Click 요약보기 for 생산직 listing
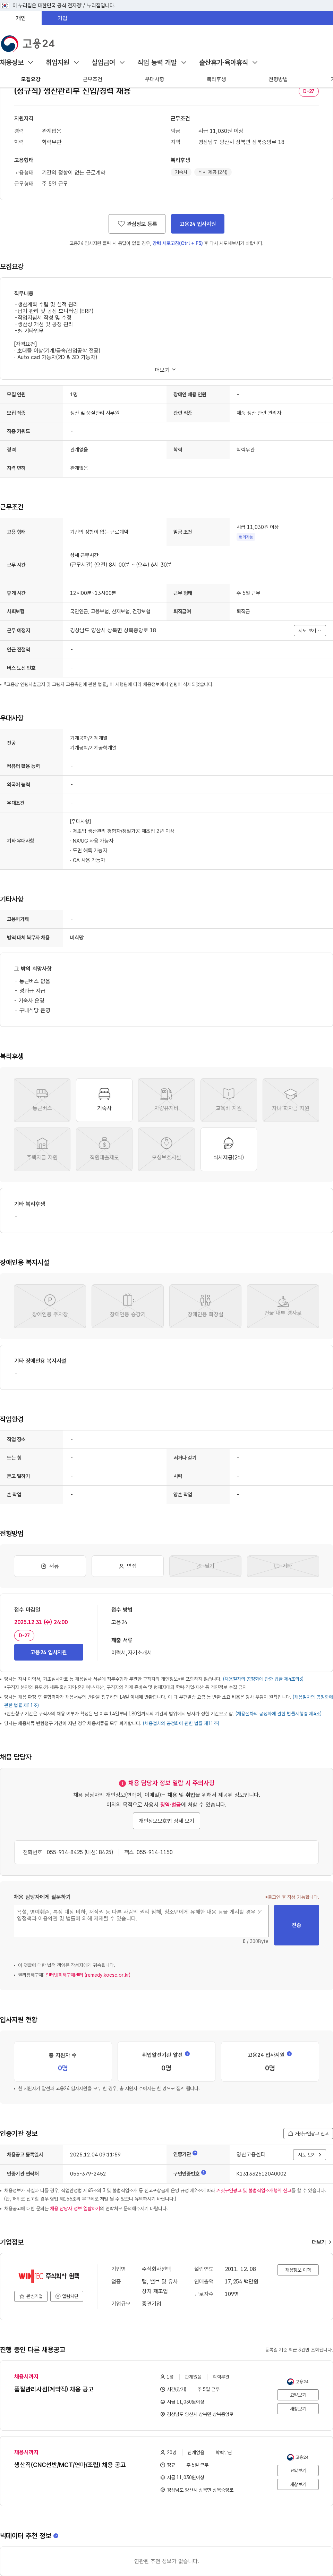The width and height of the screenshot is (333, 2576). click(298, 2470)
